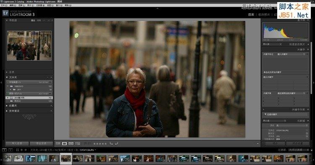Add publish service with 发布服务 plus icon
This screenshot has width=315, height=165.
pos(51,111)
